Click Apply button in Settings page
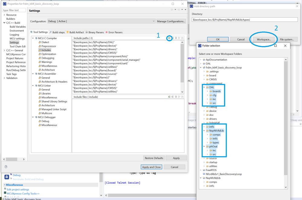 [176, 158]
